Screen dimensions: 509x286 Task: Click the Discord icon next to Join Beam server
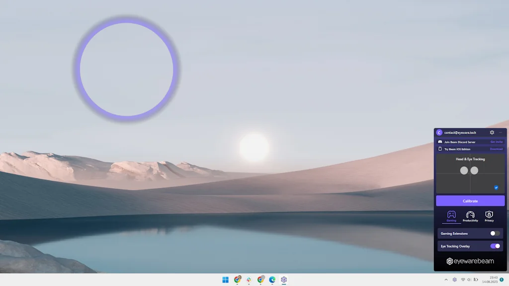click(440, 142)
